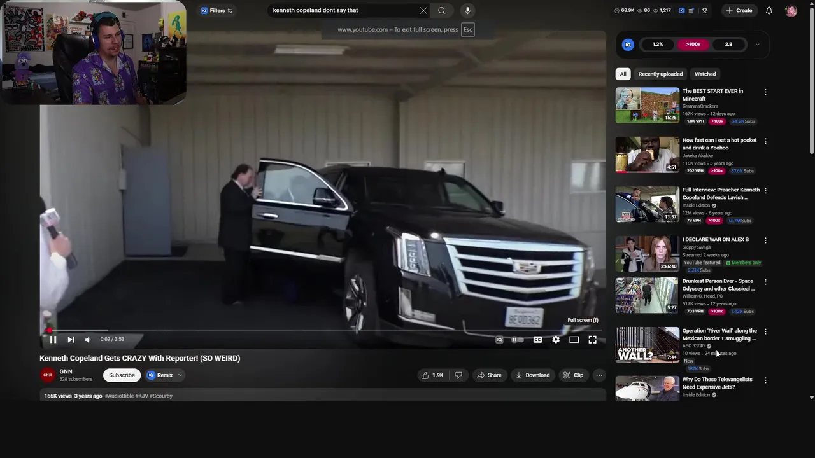This screenshot has width=815, height=458.
Task: Click the #Scourby hashtag
Action: click(x=161, y=396)
